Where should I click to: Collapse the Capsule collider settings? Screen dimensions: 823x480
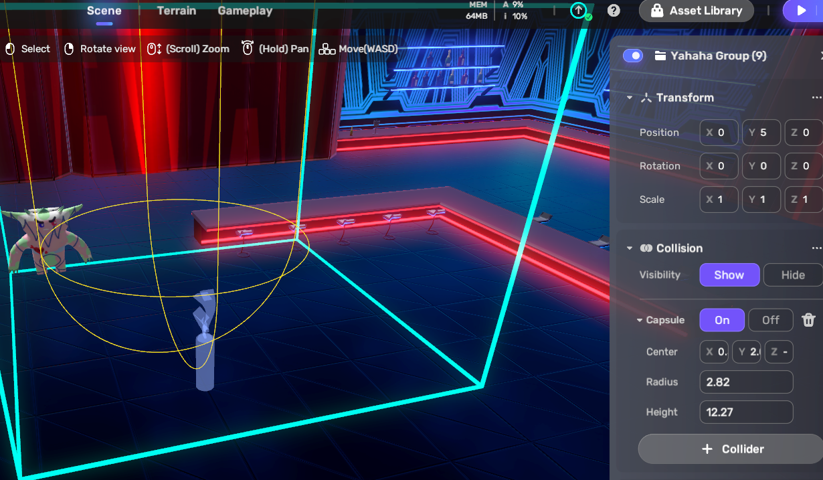(x=639, y=321)
